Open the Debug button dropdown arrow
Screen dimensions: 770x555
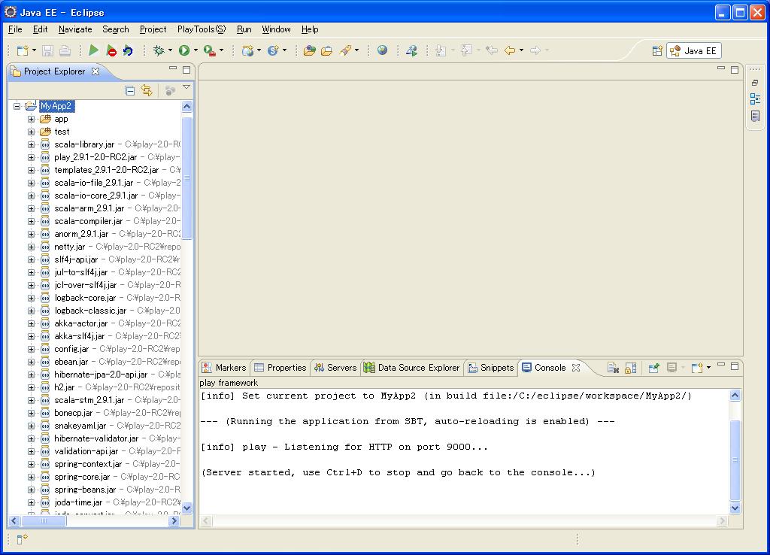tap(170, 50)
